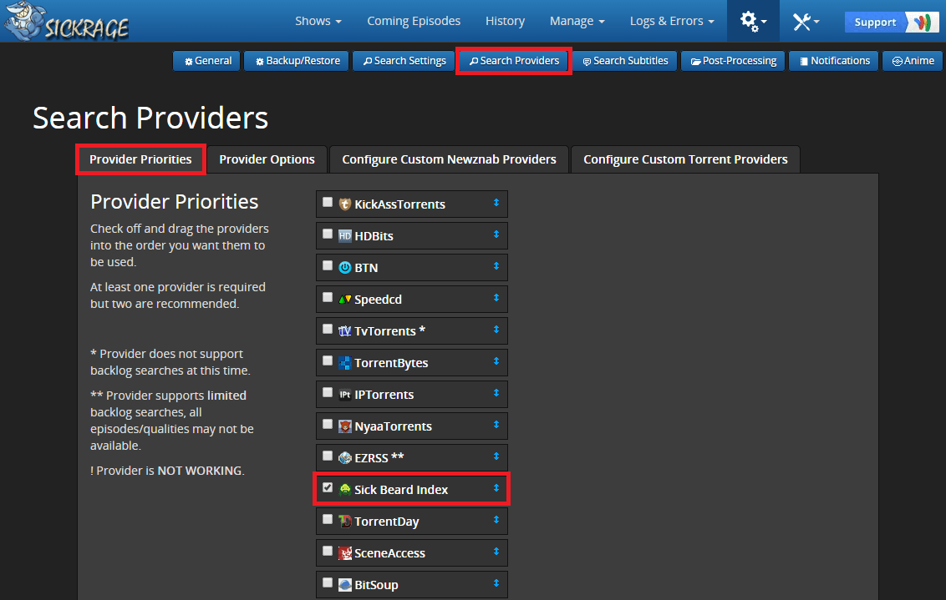946x600 pixels.
Task: Enable the KickAssTorrents checkbox
Action: click(328, 202)
